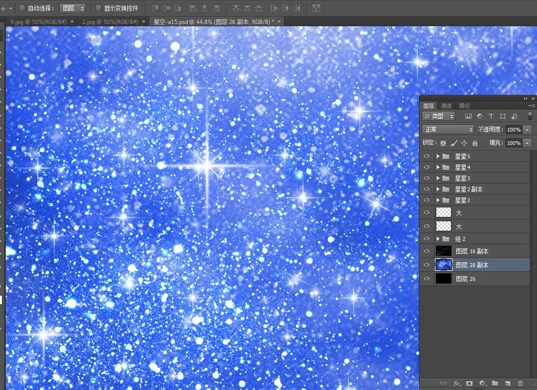
Task: Click the lock all padlock icon
Action: (x=474, y=143)
